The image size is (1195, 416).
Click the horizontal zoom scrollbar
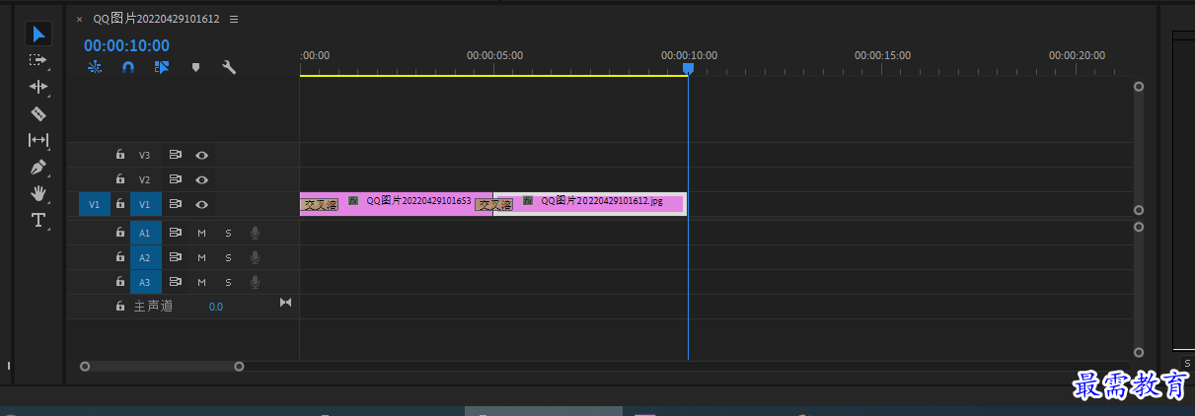point(162,366)
